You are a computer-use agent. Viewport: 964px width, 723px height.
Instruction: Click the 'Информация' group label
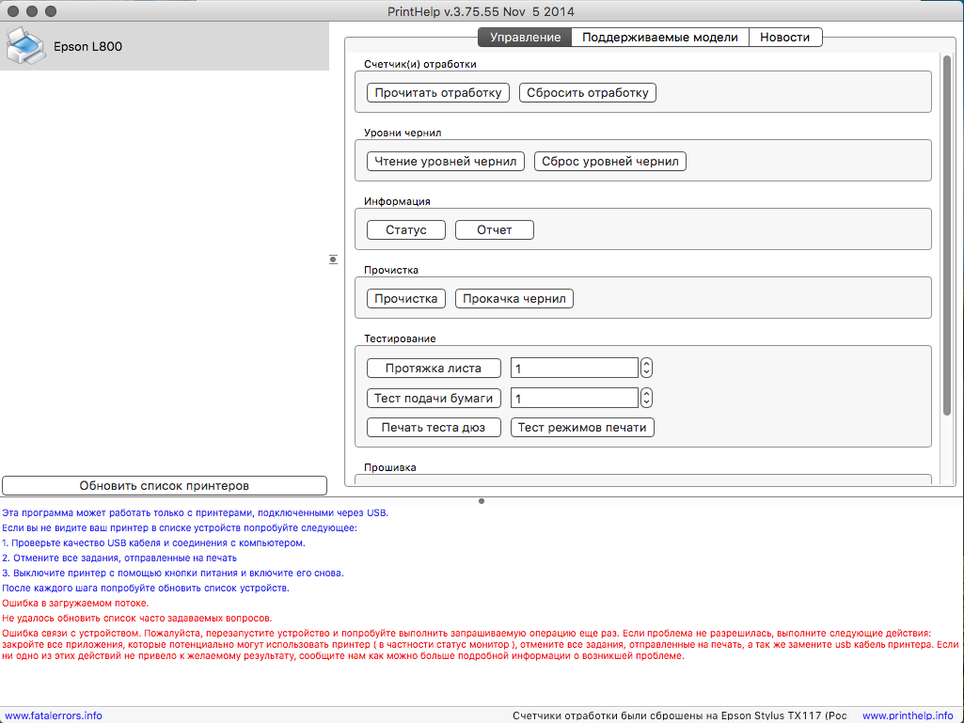(397, 201)
